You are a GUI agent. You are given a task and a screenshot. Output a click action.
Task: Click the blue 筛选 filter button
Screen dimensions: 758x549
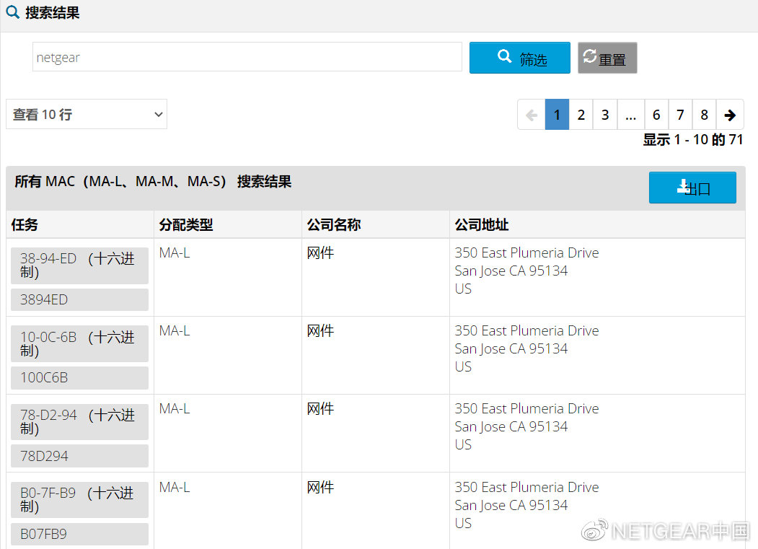point(519,58)
